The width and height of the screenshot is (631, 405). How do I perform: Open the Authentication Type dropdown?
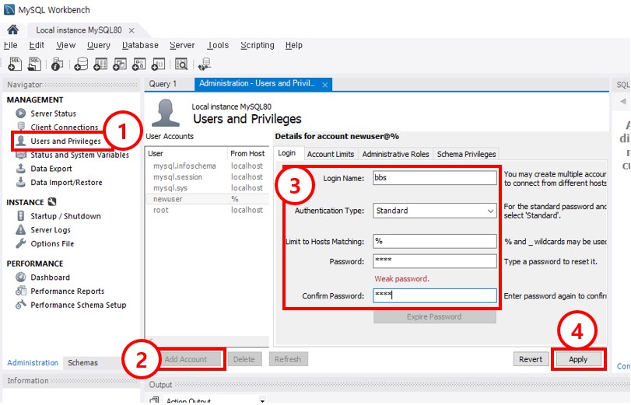click(x=435, y=211)
